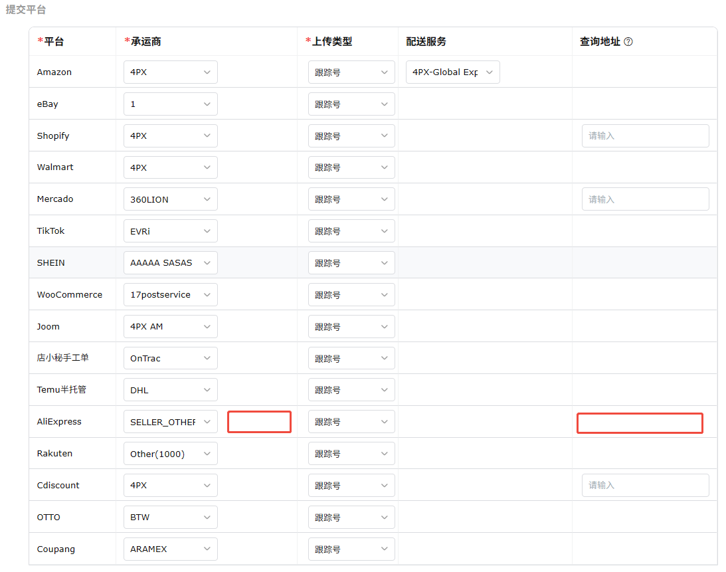The width and height of the screenshot is (726, 572).
Task: Click the Mercado query address input field
Action: 645,199
